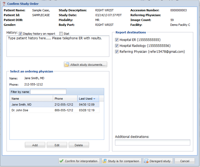Click the Disregard study icon

pyautogui.click(x=146, y=161)
